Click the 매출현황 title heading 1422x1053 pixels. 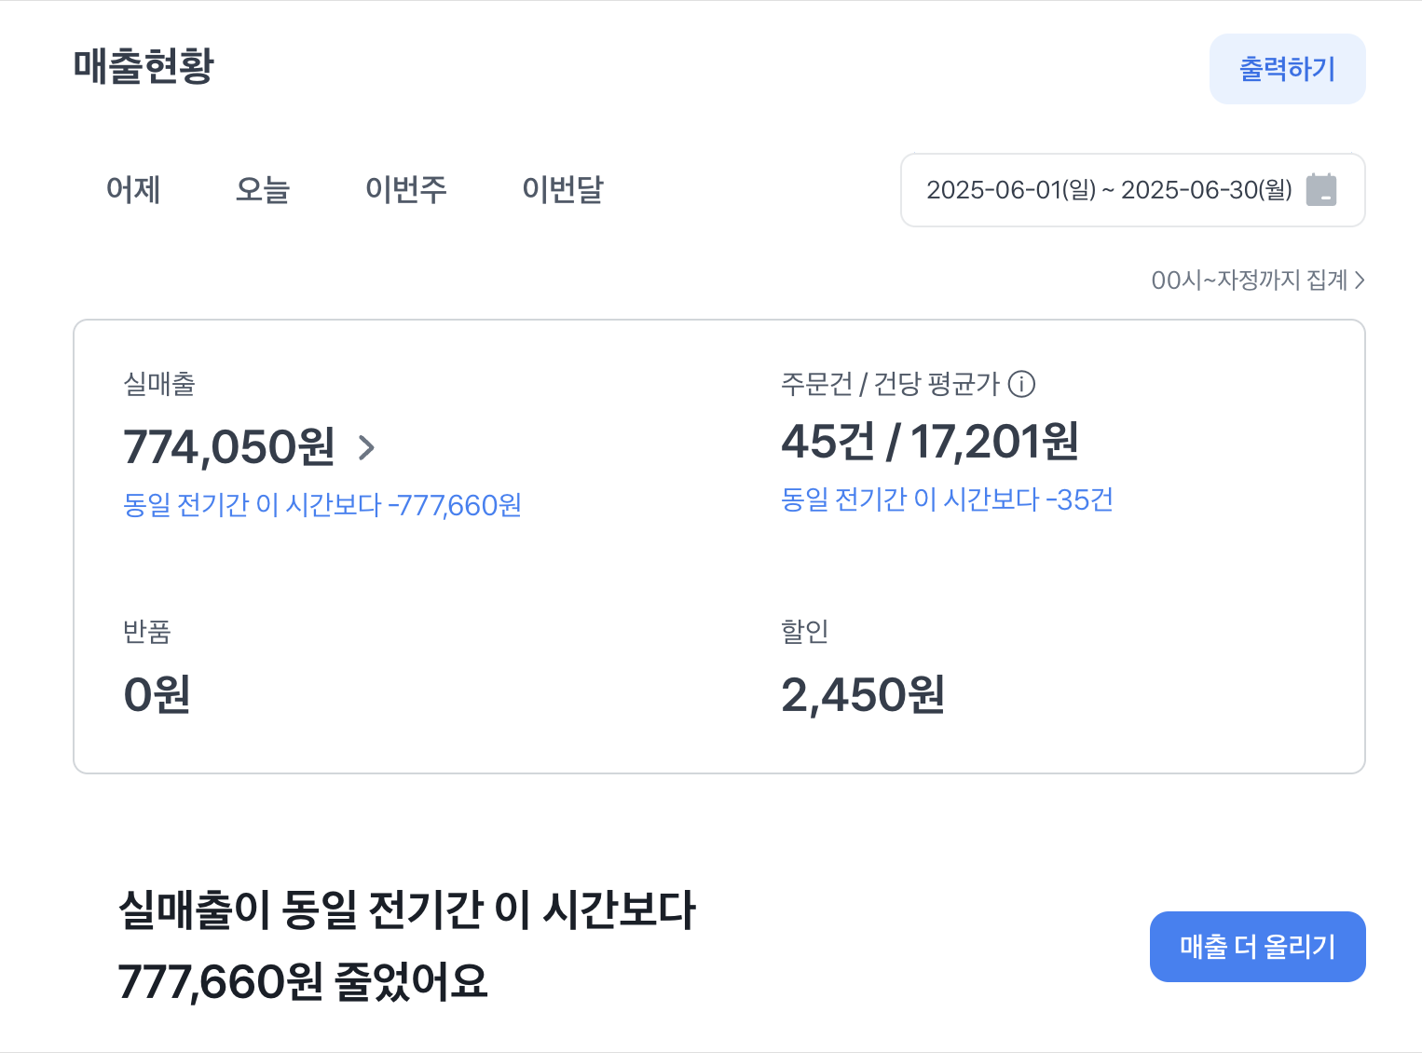tap(144, 67)
